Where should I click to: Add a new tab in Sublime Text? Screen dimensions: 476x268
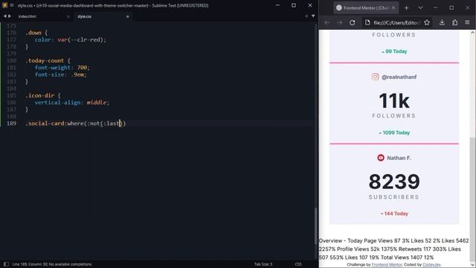[306, 16]
